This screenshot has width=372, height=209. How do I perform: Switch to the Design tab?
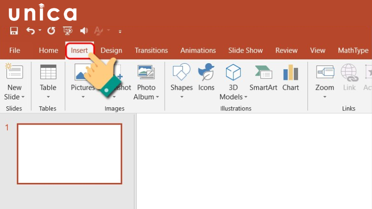click(x=111, y=50)
